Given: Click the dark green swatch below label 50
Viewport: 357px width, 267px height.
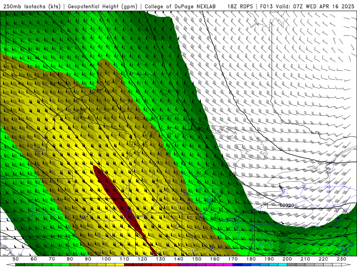Looking at the screenshot, I should [x=20, y=265].
